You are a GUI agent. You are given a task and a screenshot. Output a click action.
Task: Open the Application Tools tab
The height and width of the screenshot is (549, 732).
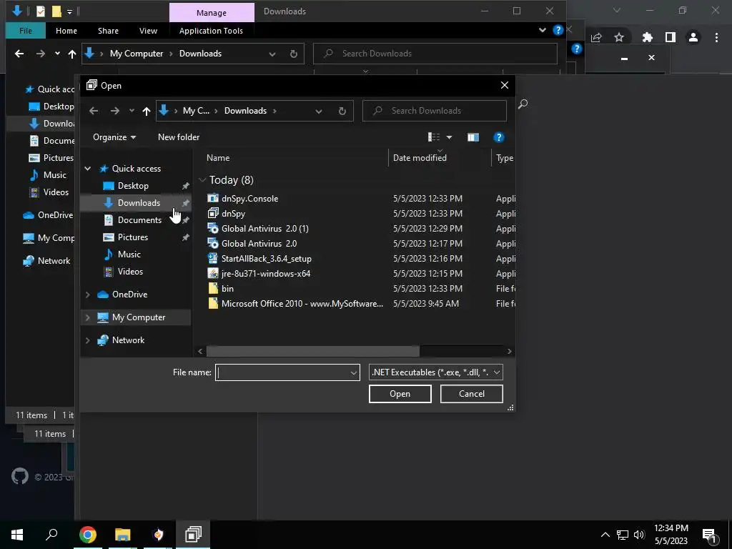[211, 31]
